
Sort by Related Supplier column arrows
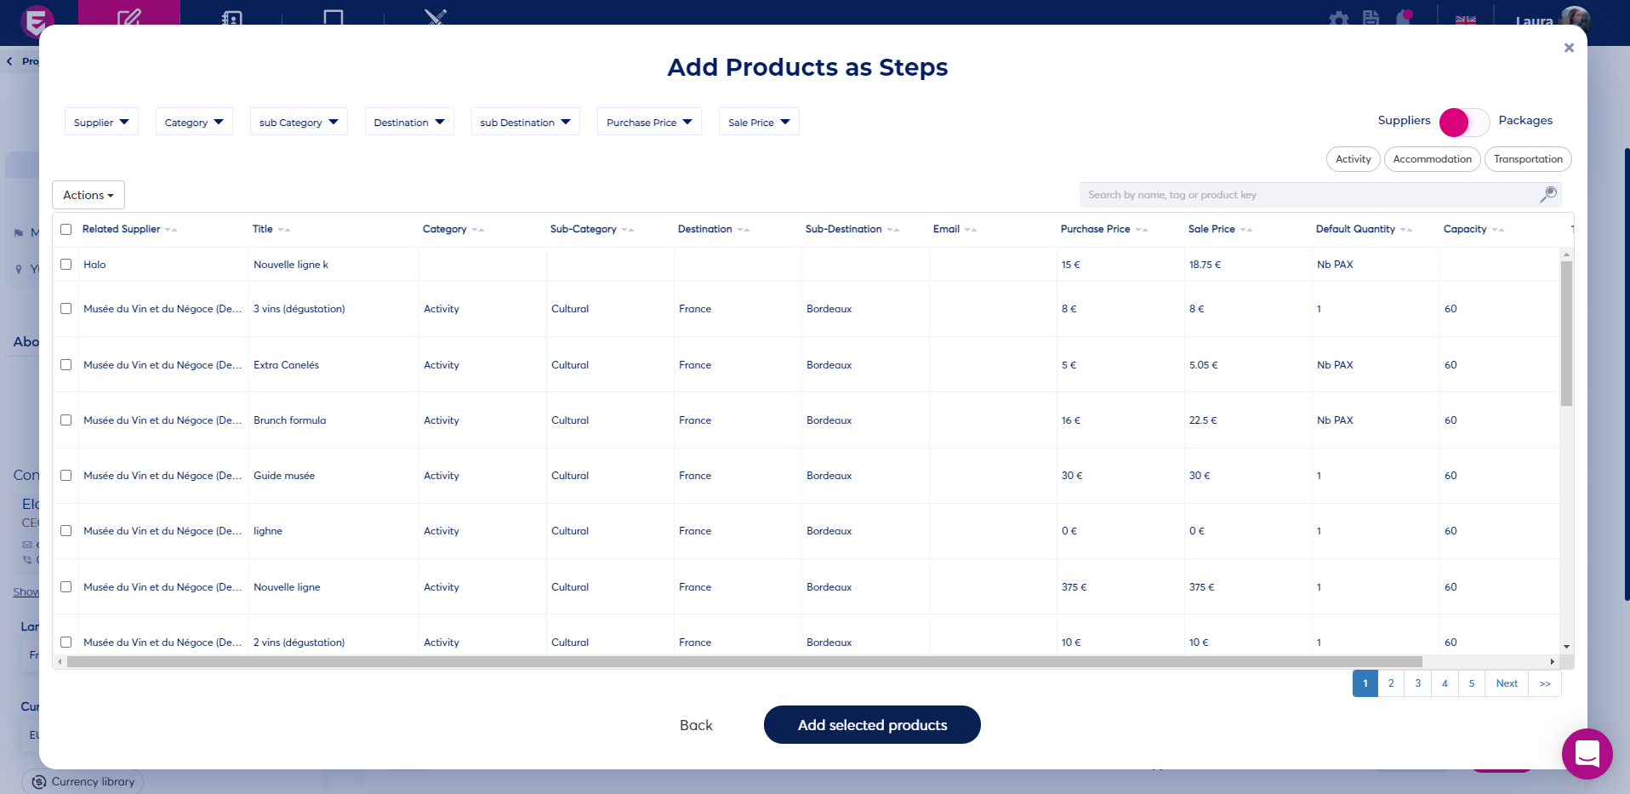click(x=171, y=230)
